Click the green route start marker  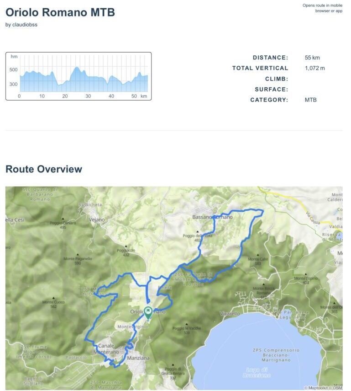click(148, 312)
